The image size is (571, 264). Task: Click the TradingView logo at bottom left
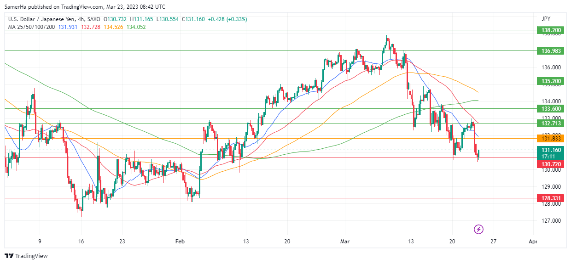point(26,256)
